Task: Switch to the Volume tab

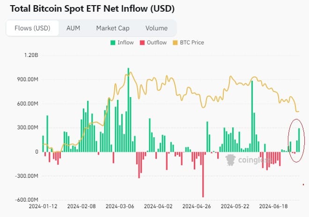Action: click(156, 28)
